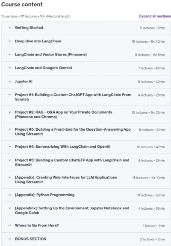Viewport: 171px width, 246px height.
Task: Click chevron beside Project #3 Front-End section
Action: pos(10,129)
